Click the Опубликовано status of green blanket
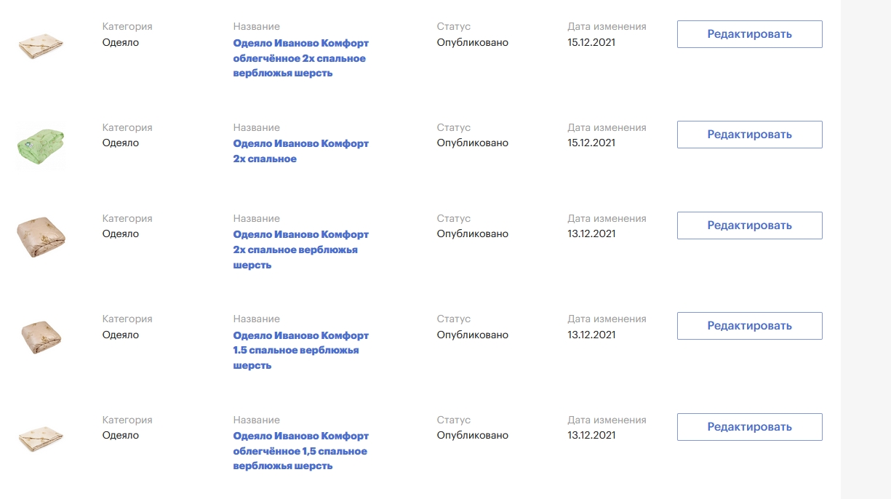This screenshot has height=499, width=891. pyautogui.click(x=473, y=143)
